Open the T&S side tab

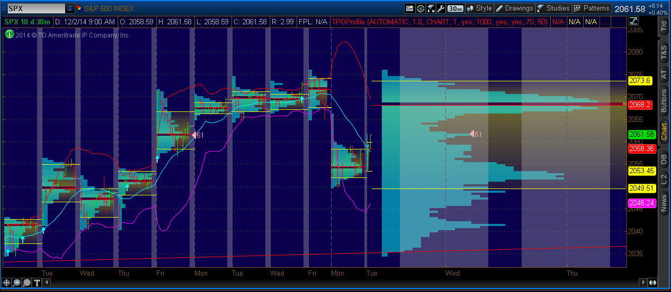point(664,52)
